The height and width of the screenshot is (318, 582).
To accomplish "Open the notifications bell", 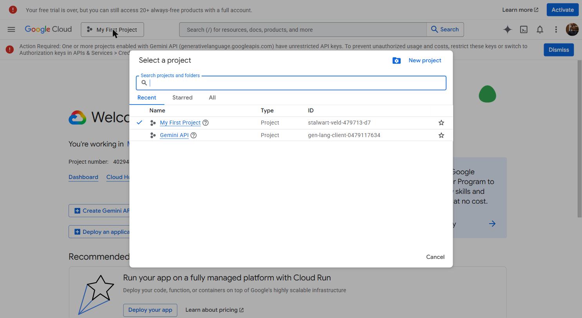I will point(540,29).
